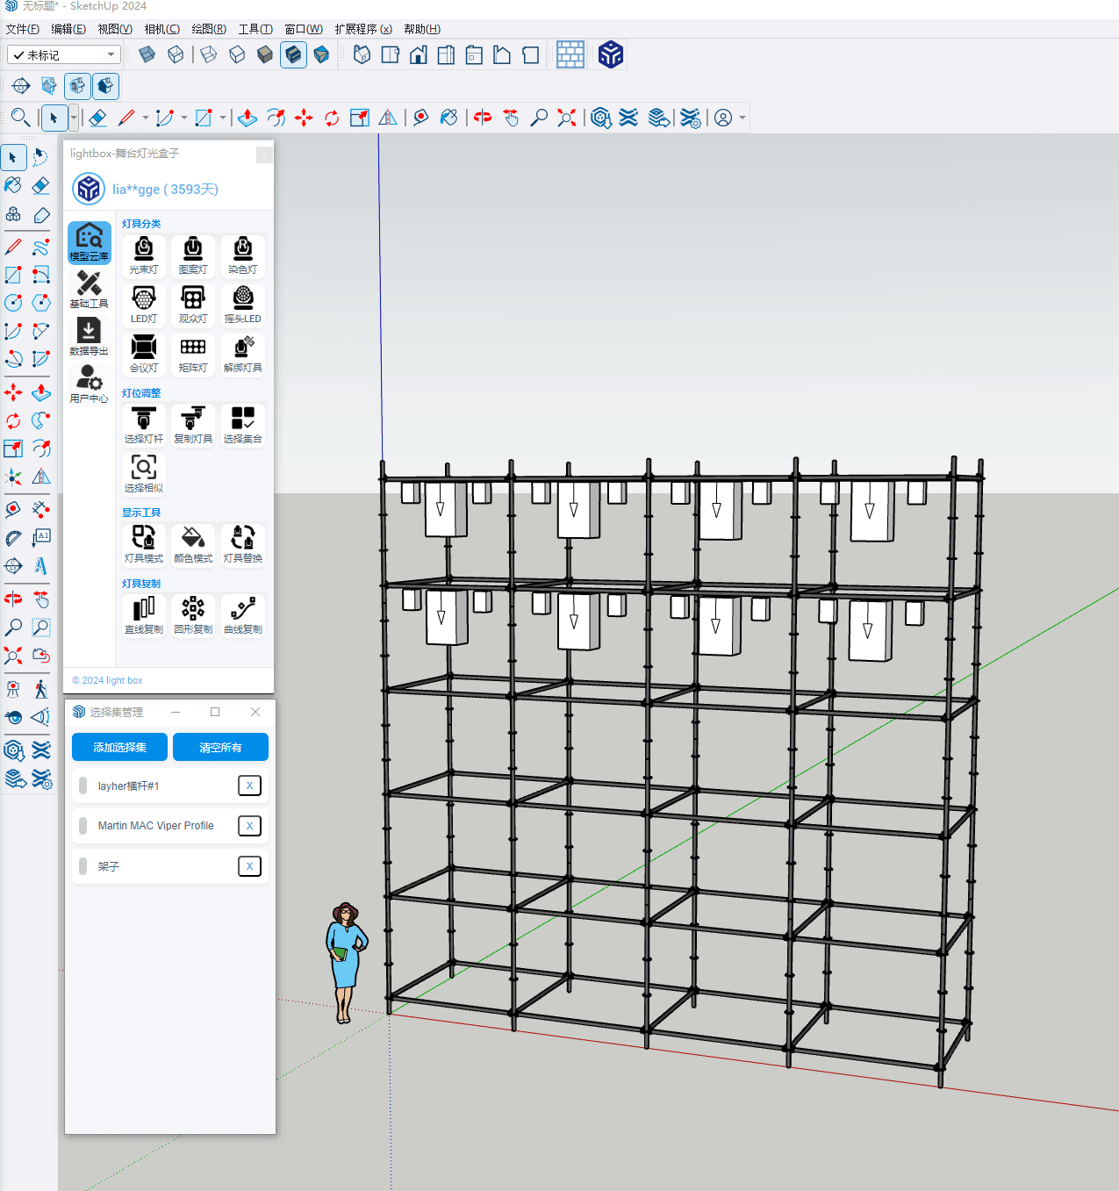The image size is (1119, 1191).
Task: Toggle the Martin MAC Viper Profile indicator
Action: tap(82, 826)
